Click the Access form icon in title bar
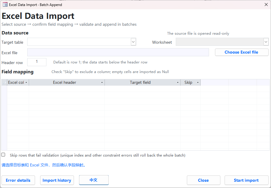Viewport: 271px width, 188px height. pyautogui.click(x=5, y=5)
